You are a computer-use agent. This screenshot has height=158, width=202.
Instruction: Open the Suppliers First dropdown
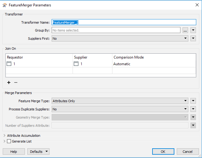[120, 39]
